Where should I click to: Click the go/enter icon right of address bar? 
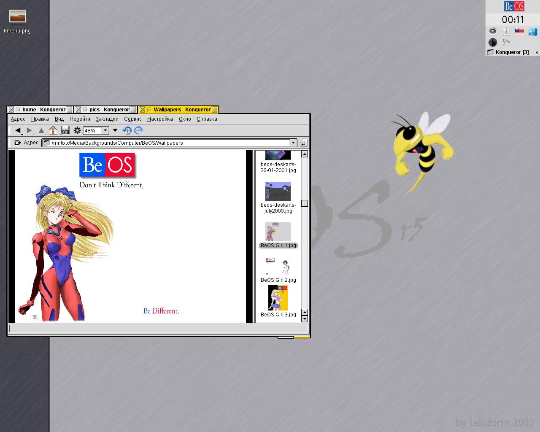pyautogui.click(x=303, y=143)
